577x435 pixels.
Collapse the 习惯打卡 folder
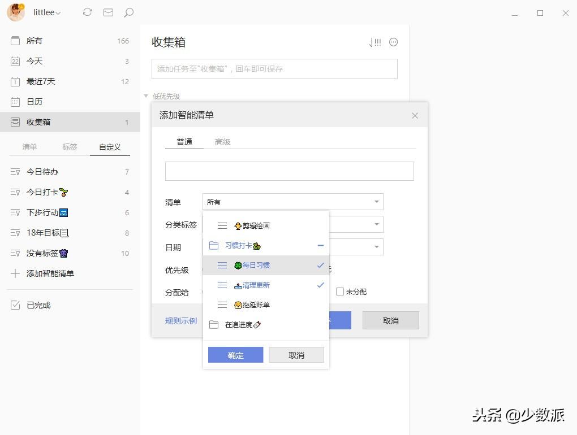pos(320,245)
